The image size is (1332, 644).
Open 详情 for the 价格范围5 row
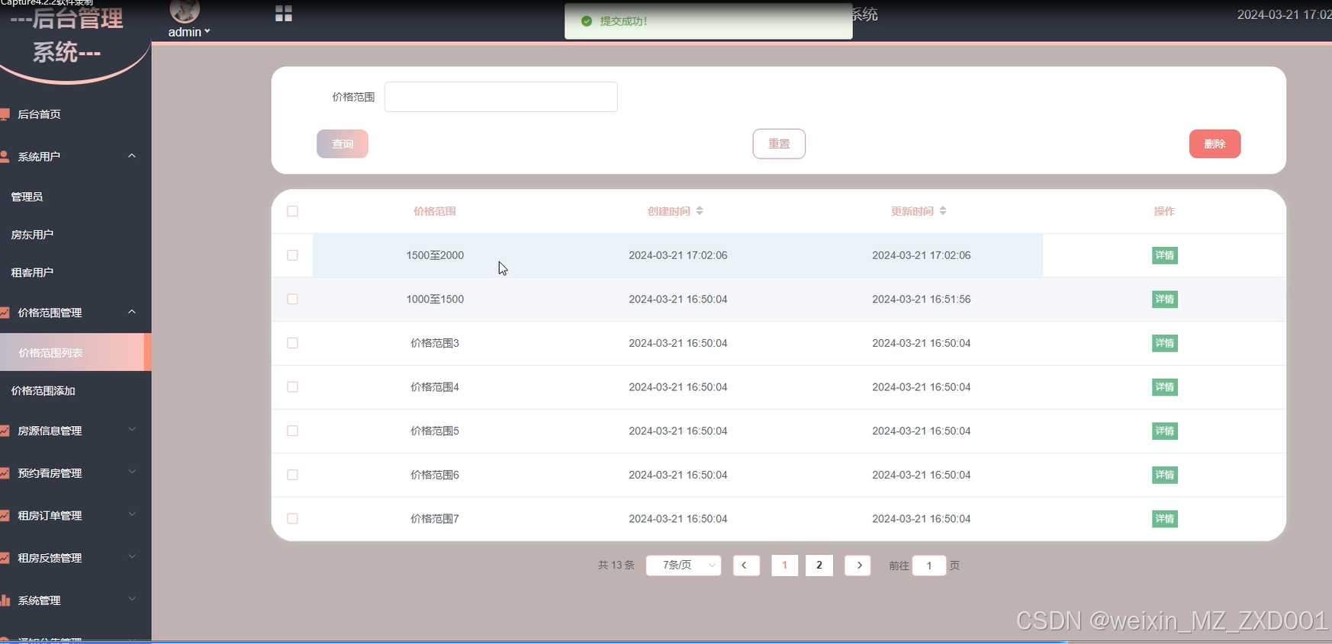(1164, 431)
